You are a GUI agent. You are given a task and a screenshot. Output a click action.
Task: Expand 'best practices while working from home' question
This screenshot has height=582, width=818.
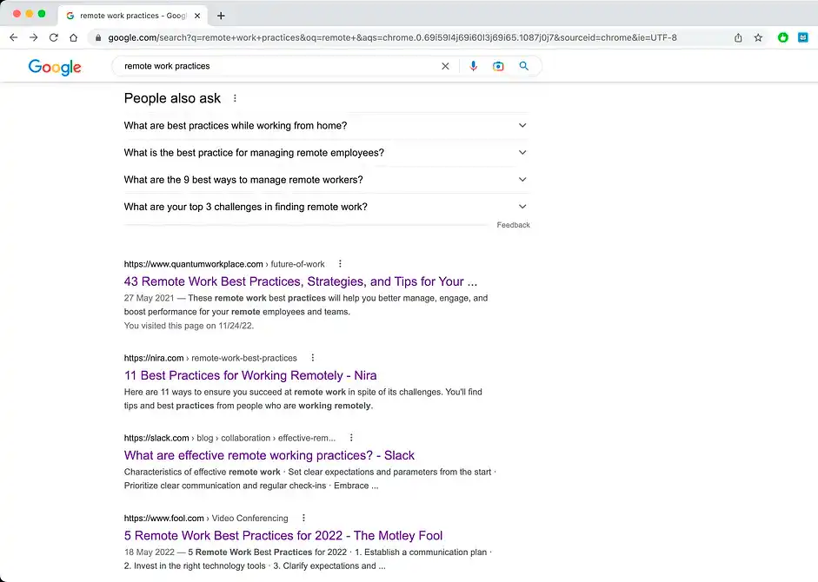click(326, 126)
